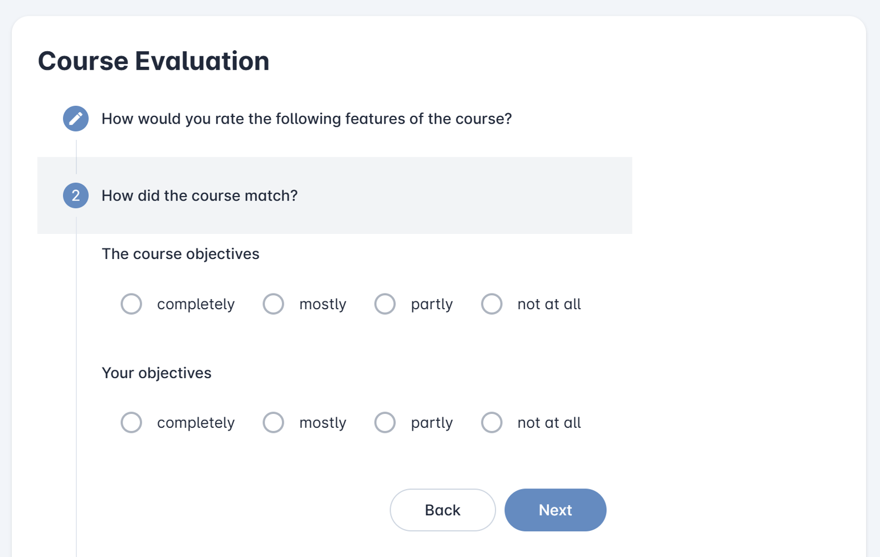Select 'not at all' for The course objectives
The height and width of the screenshot is (557, 880).
click(x=492, y=304)
